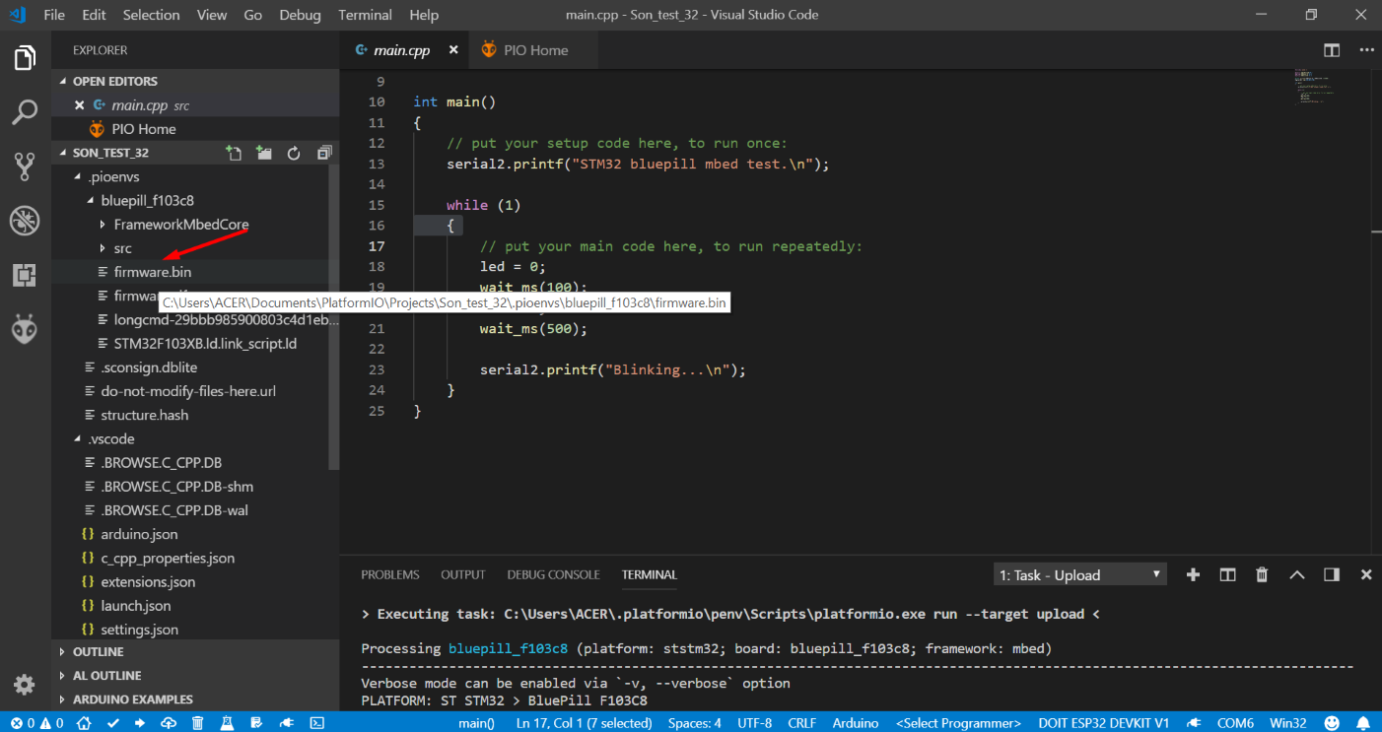Open the PlatformIO alien icon in activity bar
The image size is (1382, 732).
click(25, 329)
